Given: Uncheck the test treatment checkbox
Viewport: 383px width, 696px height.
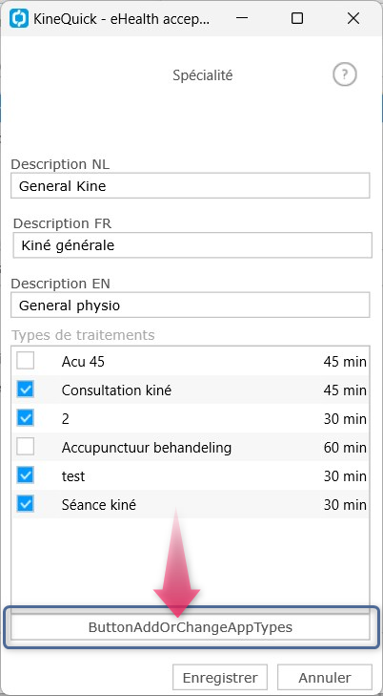Looking at the screenshot, I should click(x=25, y=475).
